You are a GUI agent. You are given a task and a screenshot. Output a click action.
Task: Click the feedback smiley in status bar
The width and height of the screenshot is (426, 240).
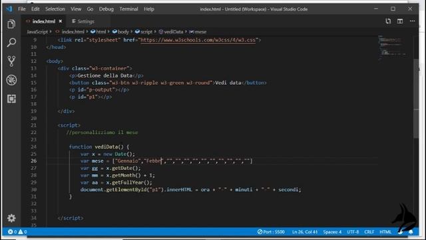tap(400, 232)
